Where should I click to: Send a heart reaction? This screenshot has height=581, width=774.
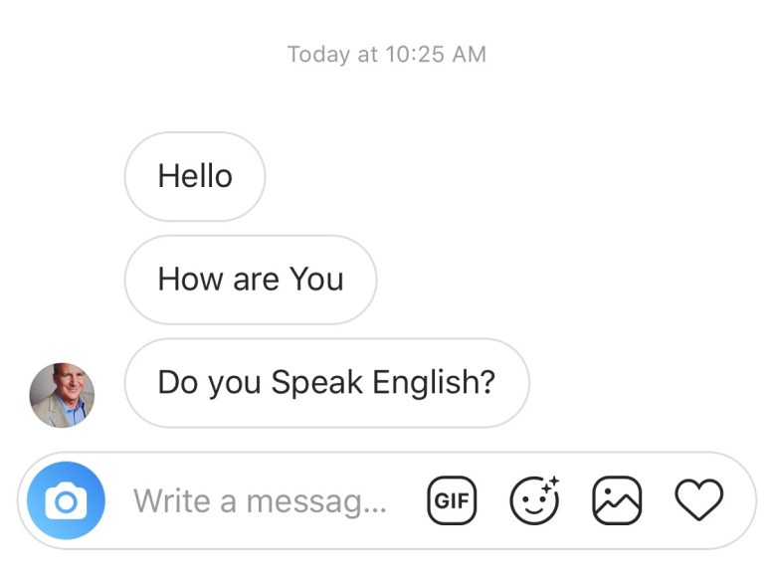(699, 500)
